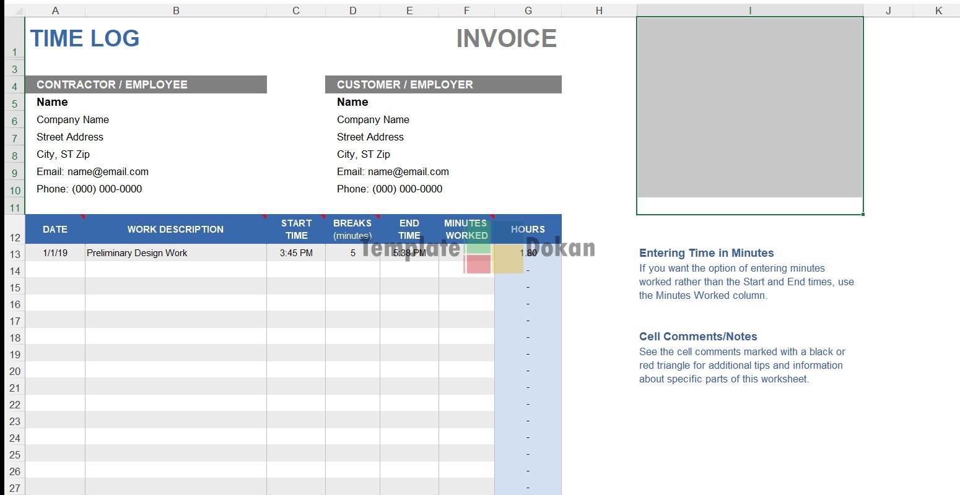Select the CUSTOMER / EMPLOYER section header
960x495 pixels.
(443, 85)
